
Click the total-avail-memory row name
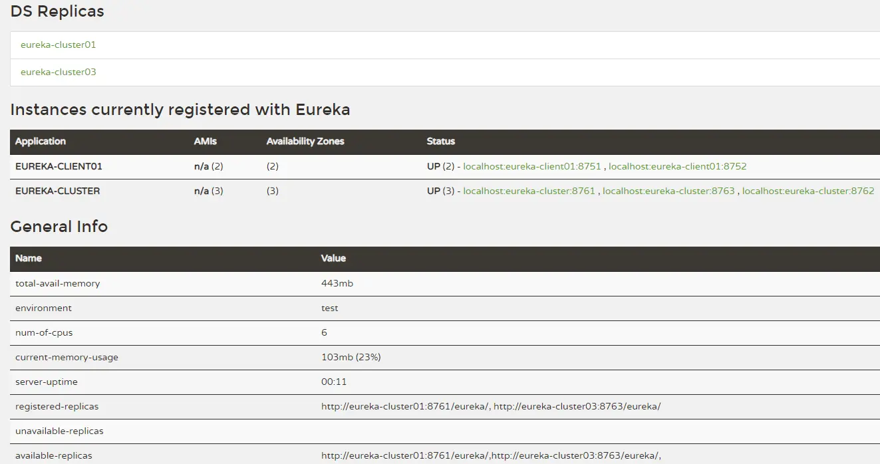pos(58,283)
